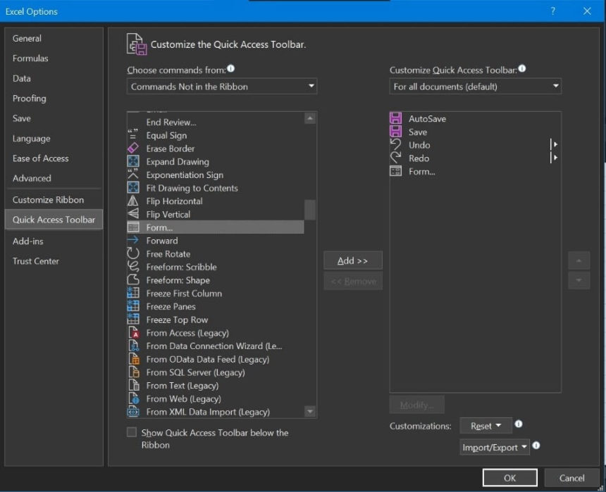
Task: Select End Review... in the commands list
Action: point(215,122)
